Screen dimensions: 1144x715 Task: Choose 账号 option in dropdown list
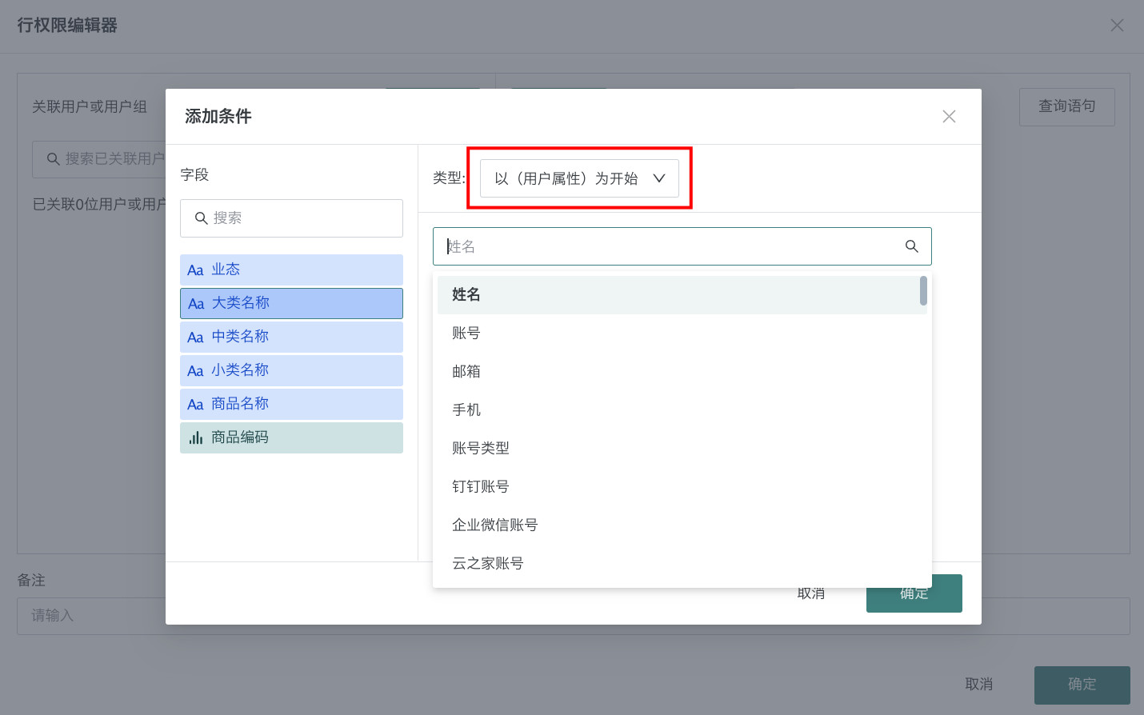(466, 334)
